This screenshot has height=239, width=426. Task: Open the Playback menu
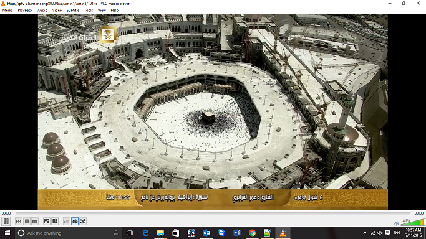[25, 11]
